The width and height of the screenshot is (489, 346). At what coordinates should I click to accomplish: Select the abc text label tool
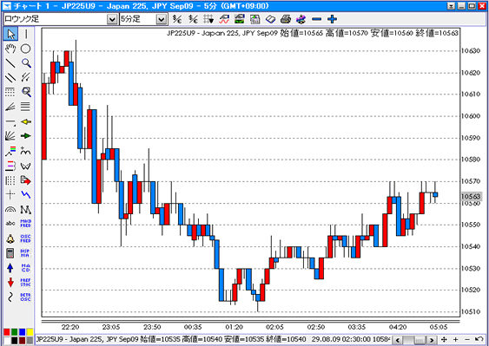pyautogui.click(x=10, y=224)
